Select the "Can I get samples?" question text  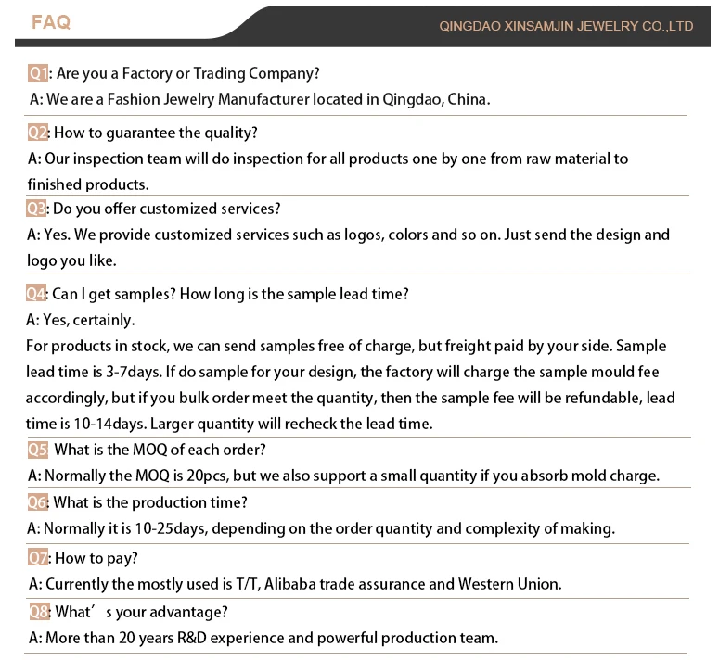click(x=230, y=294)
